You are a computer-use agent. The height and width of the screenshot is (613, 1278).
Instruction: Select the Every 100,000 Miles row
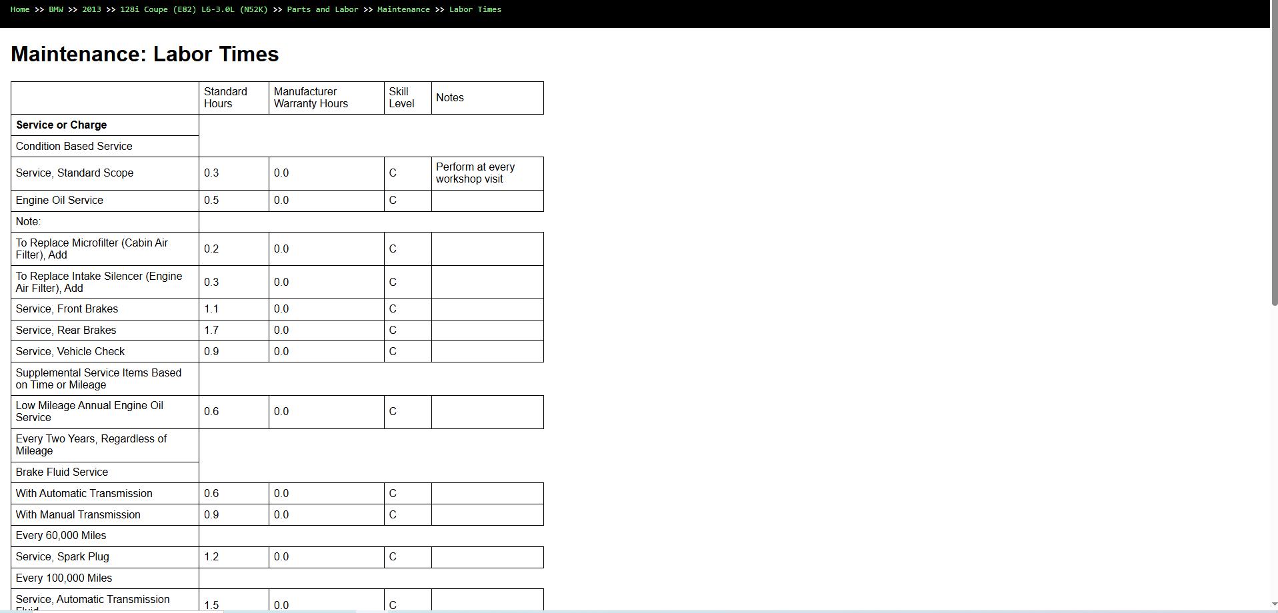coord(105,578)
